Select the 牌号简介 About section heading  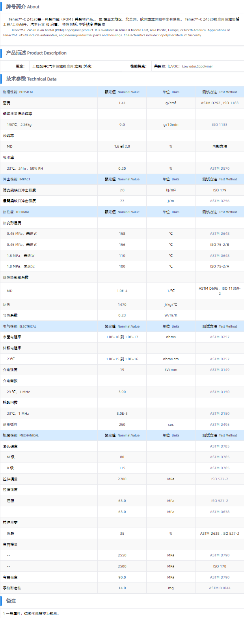(x=22, y=7)
